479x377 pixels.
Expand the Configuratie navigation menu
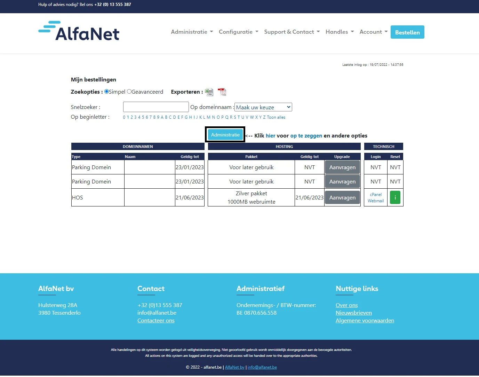(238, 32)
